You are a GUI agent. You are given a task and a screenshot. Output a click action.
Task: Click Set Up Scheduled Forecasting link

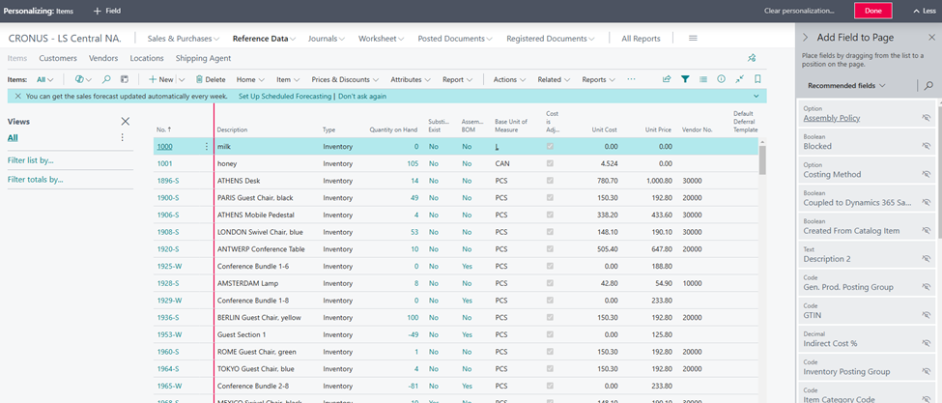click(285, 97)
